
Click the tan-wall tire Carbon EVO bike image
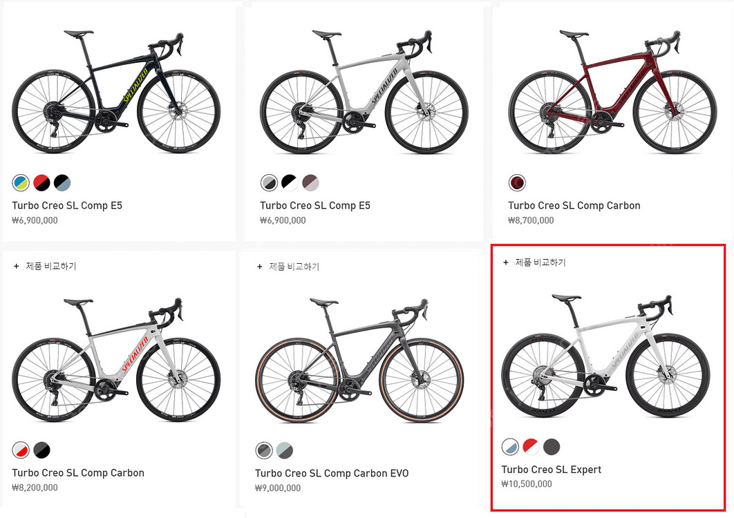pyautogui.click(x=359, y=361)
